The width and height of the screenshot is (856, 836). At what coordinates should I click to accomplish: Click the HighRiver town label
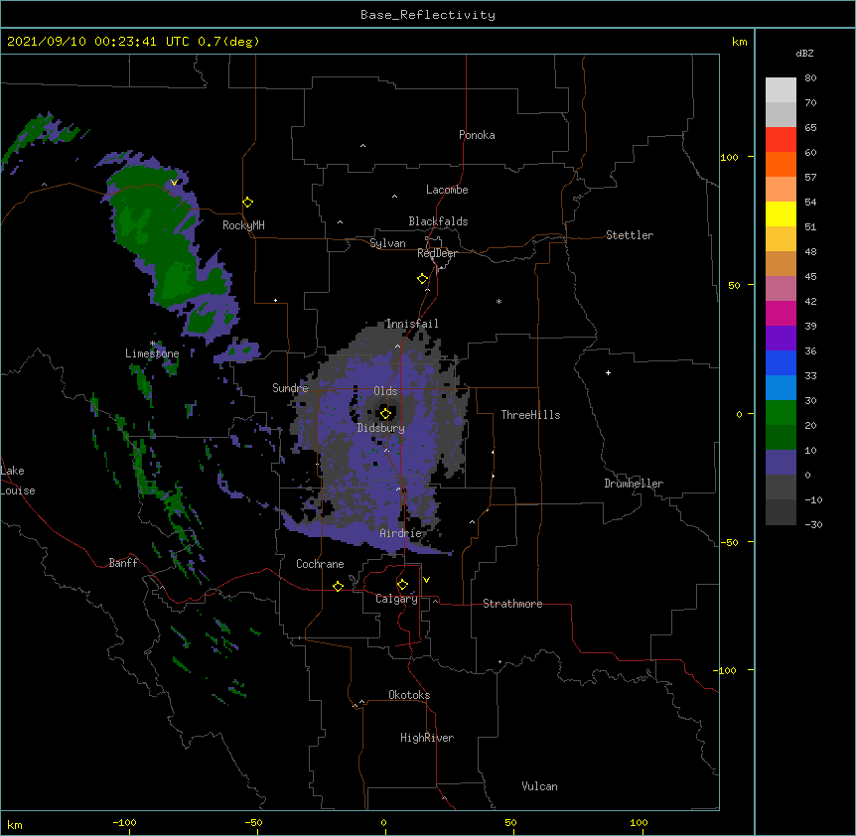pyautogui.click(x=427, y=738)
